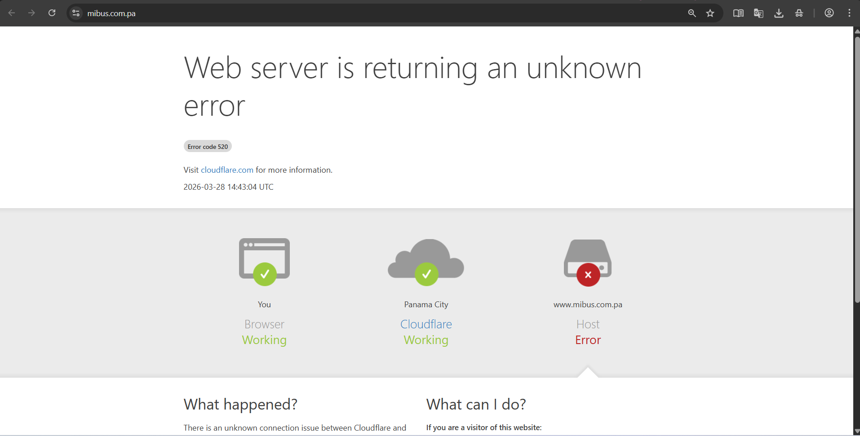860x436 pixels.
Task: Open the downloads tray
Action: 779,13
